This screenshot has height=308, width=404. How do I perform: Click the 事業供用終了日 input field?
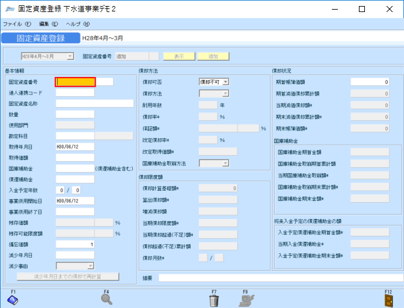[x=75, y=212]
